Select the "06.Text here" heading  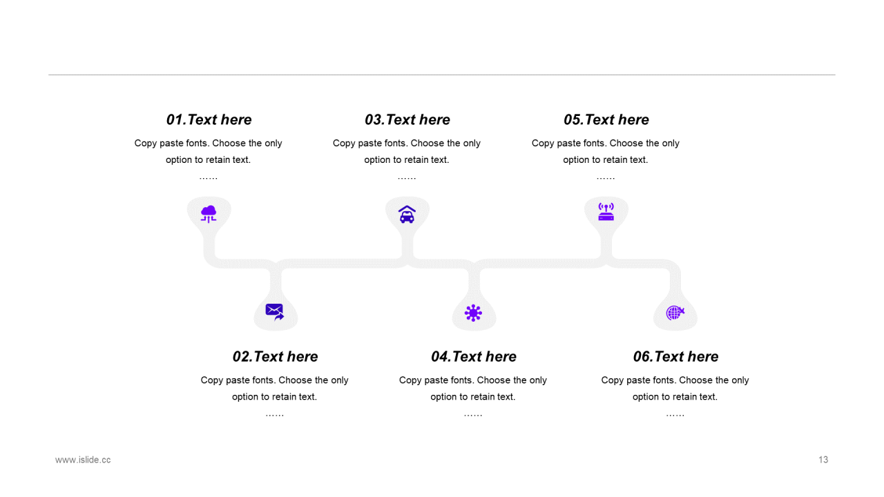(676, 356)
